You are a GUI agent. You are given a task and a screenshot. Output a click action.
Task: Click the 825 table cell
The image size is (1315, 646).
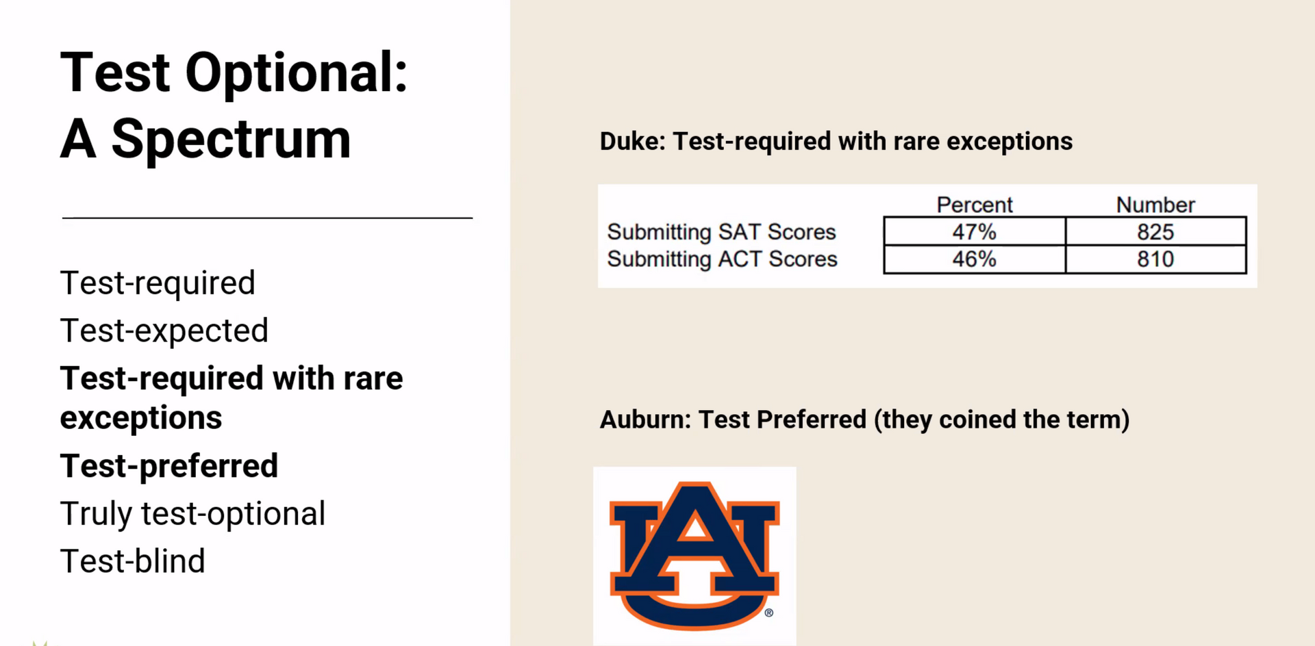[1155, 232]
